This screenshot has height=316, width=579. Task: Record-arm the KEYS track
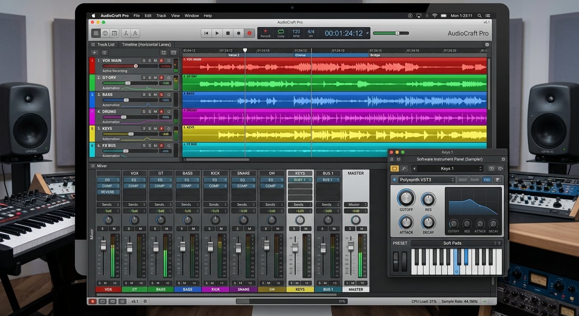pyautogui.click(x=161, y=129)
